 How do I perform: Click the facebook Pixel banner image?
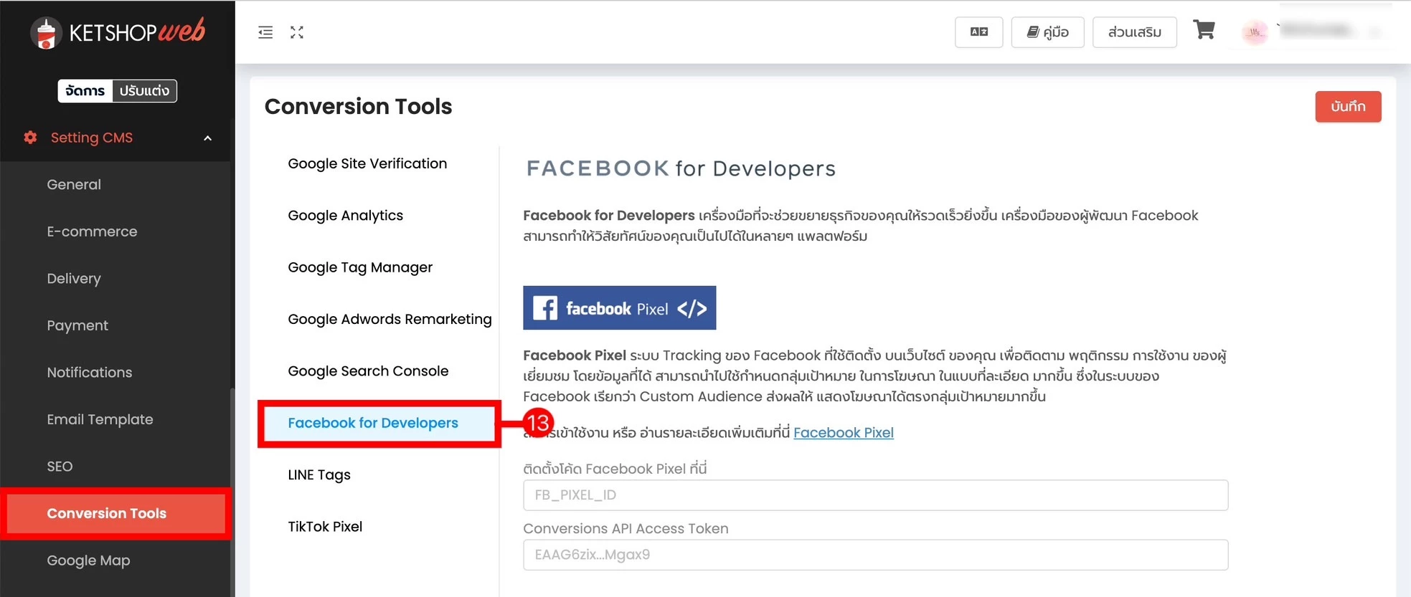tap(619, 308)
